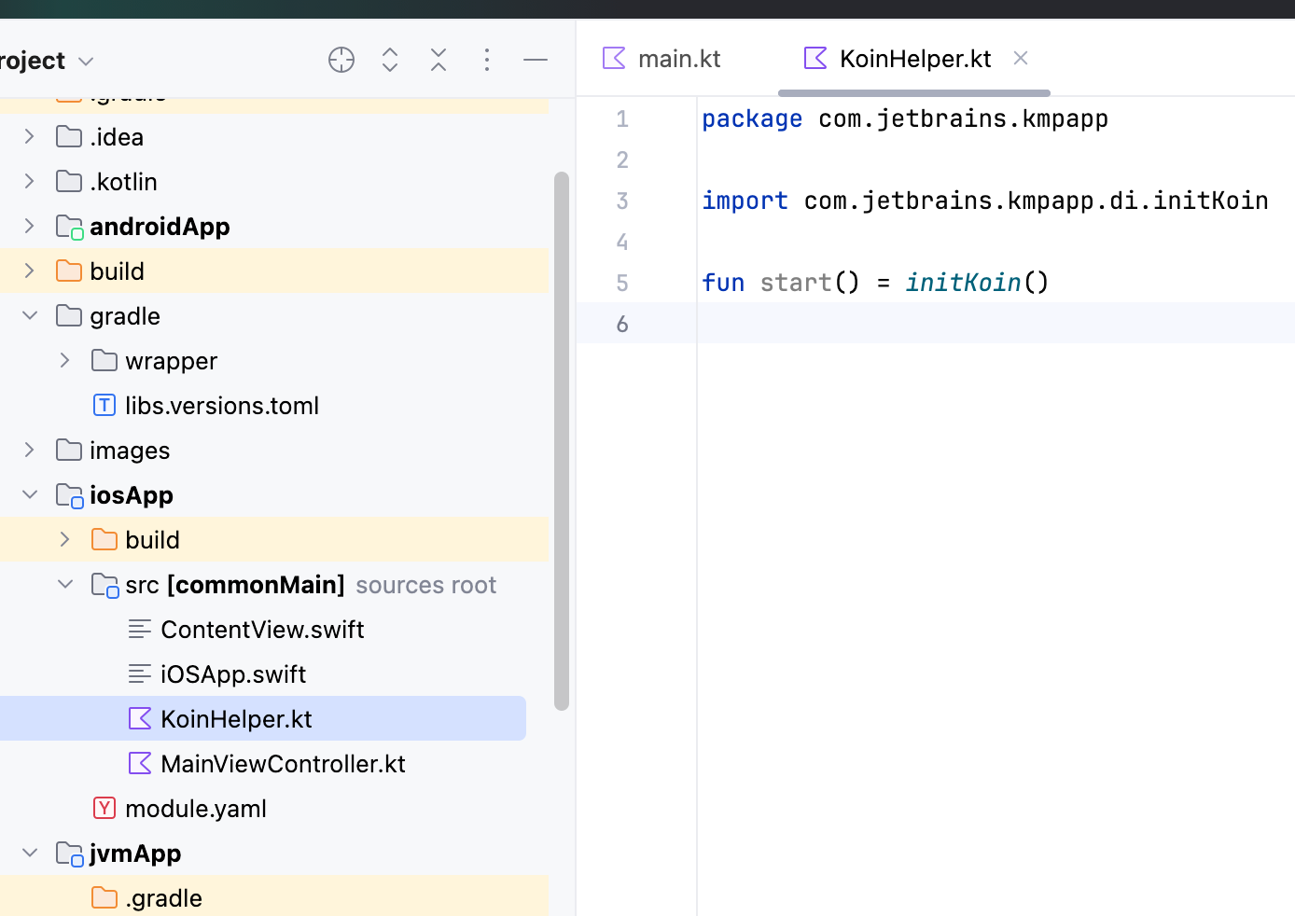The width and height of the screenshot is (1295, 916).
Task: Click 'com.jetbrains.kmpapp.di.initKoin' import path
Action: [x=1036, y=201]
